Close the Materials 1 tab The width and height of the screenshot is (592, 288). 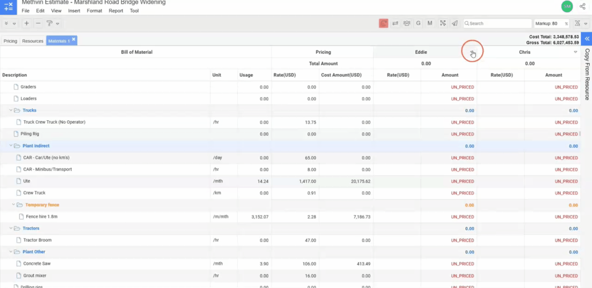point(74,39)
